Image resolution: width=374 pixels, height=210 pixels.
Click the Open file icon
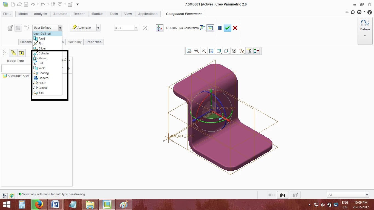[19, 4]
